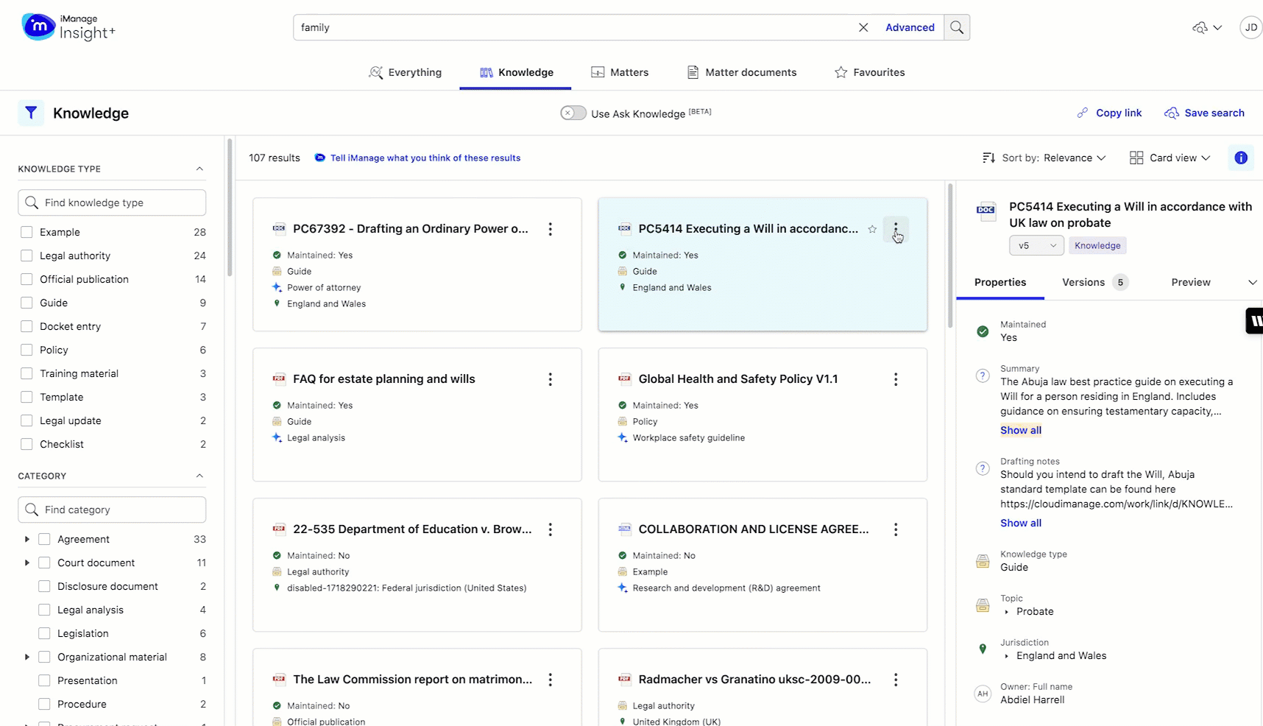The height and width of the screenshot is (726, 1263).
Task: Clear the family search query with the X
Action: (x=862, y=27)
